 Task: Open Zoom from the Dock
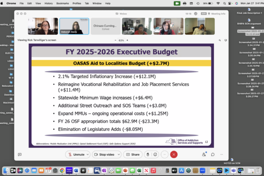point(202,171)
